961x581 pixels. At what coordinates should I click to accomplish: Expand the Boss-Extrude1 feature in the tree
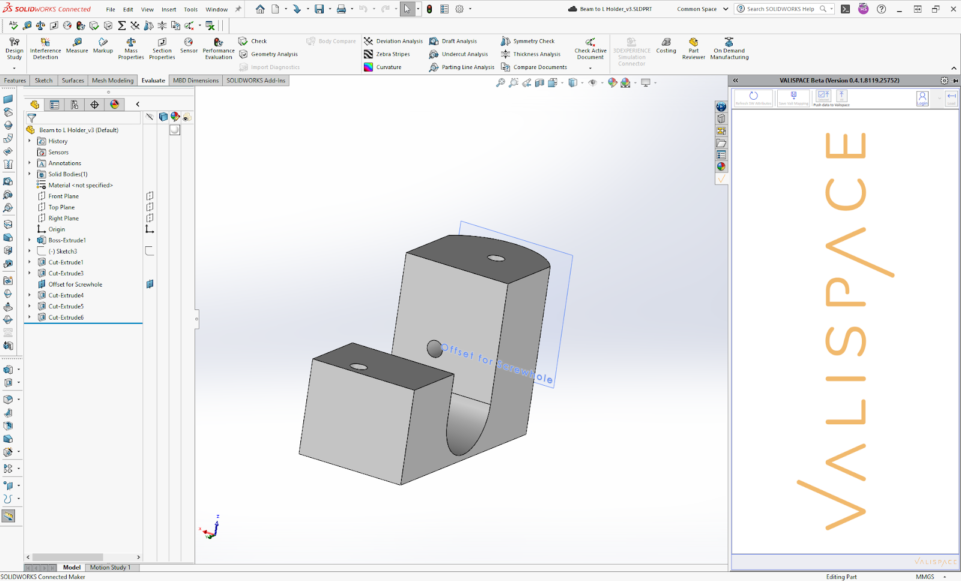pos(29,240)
